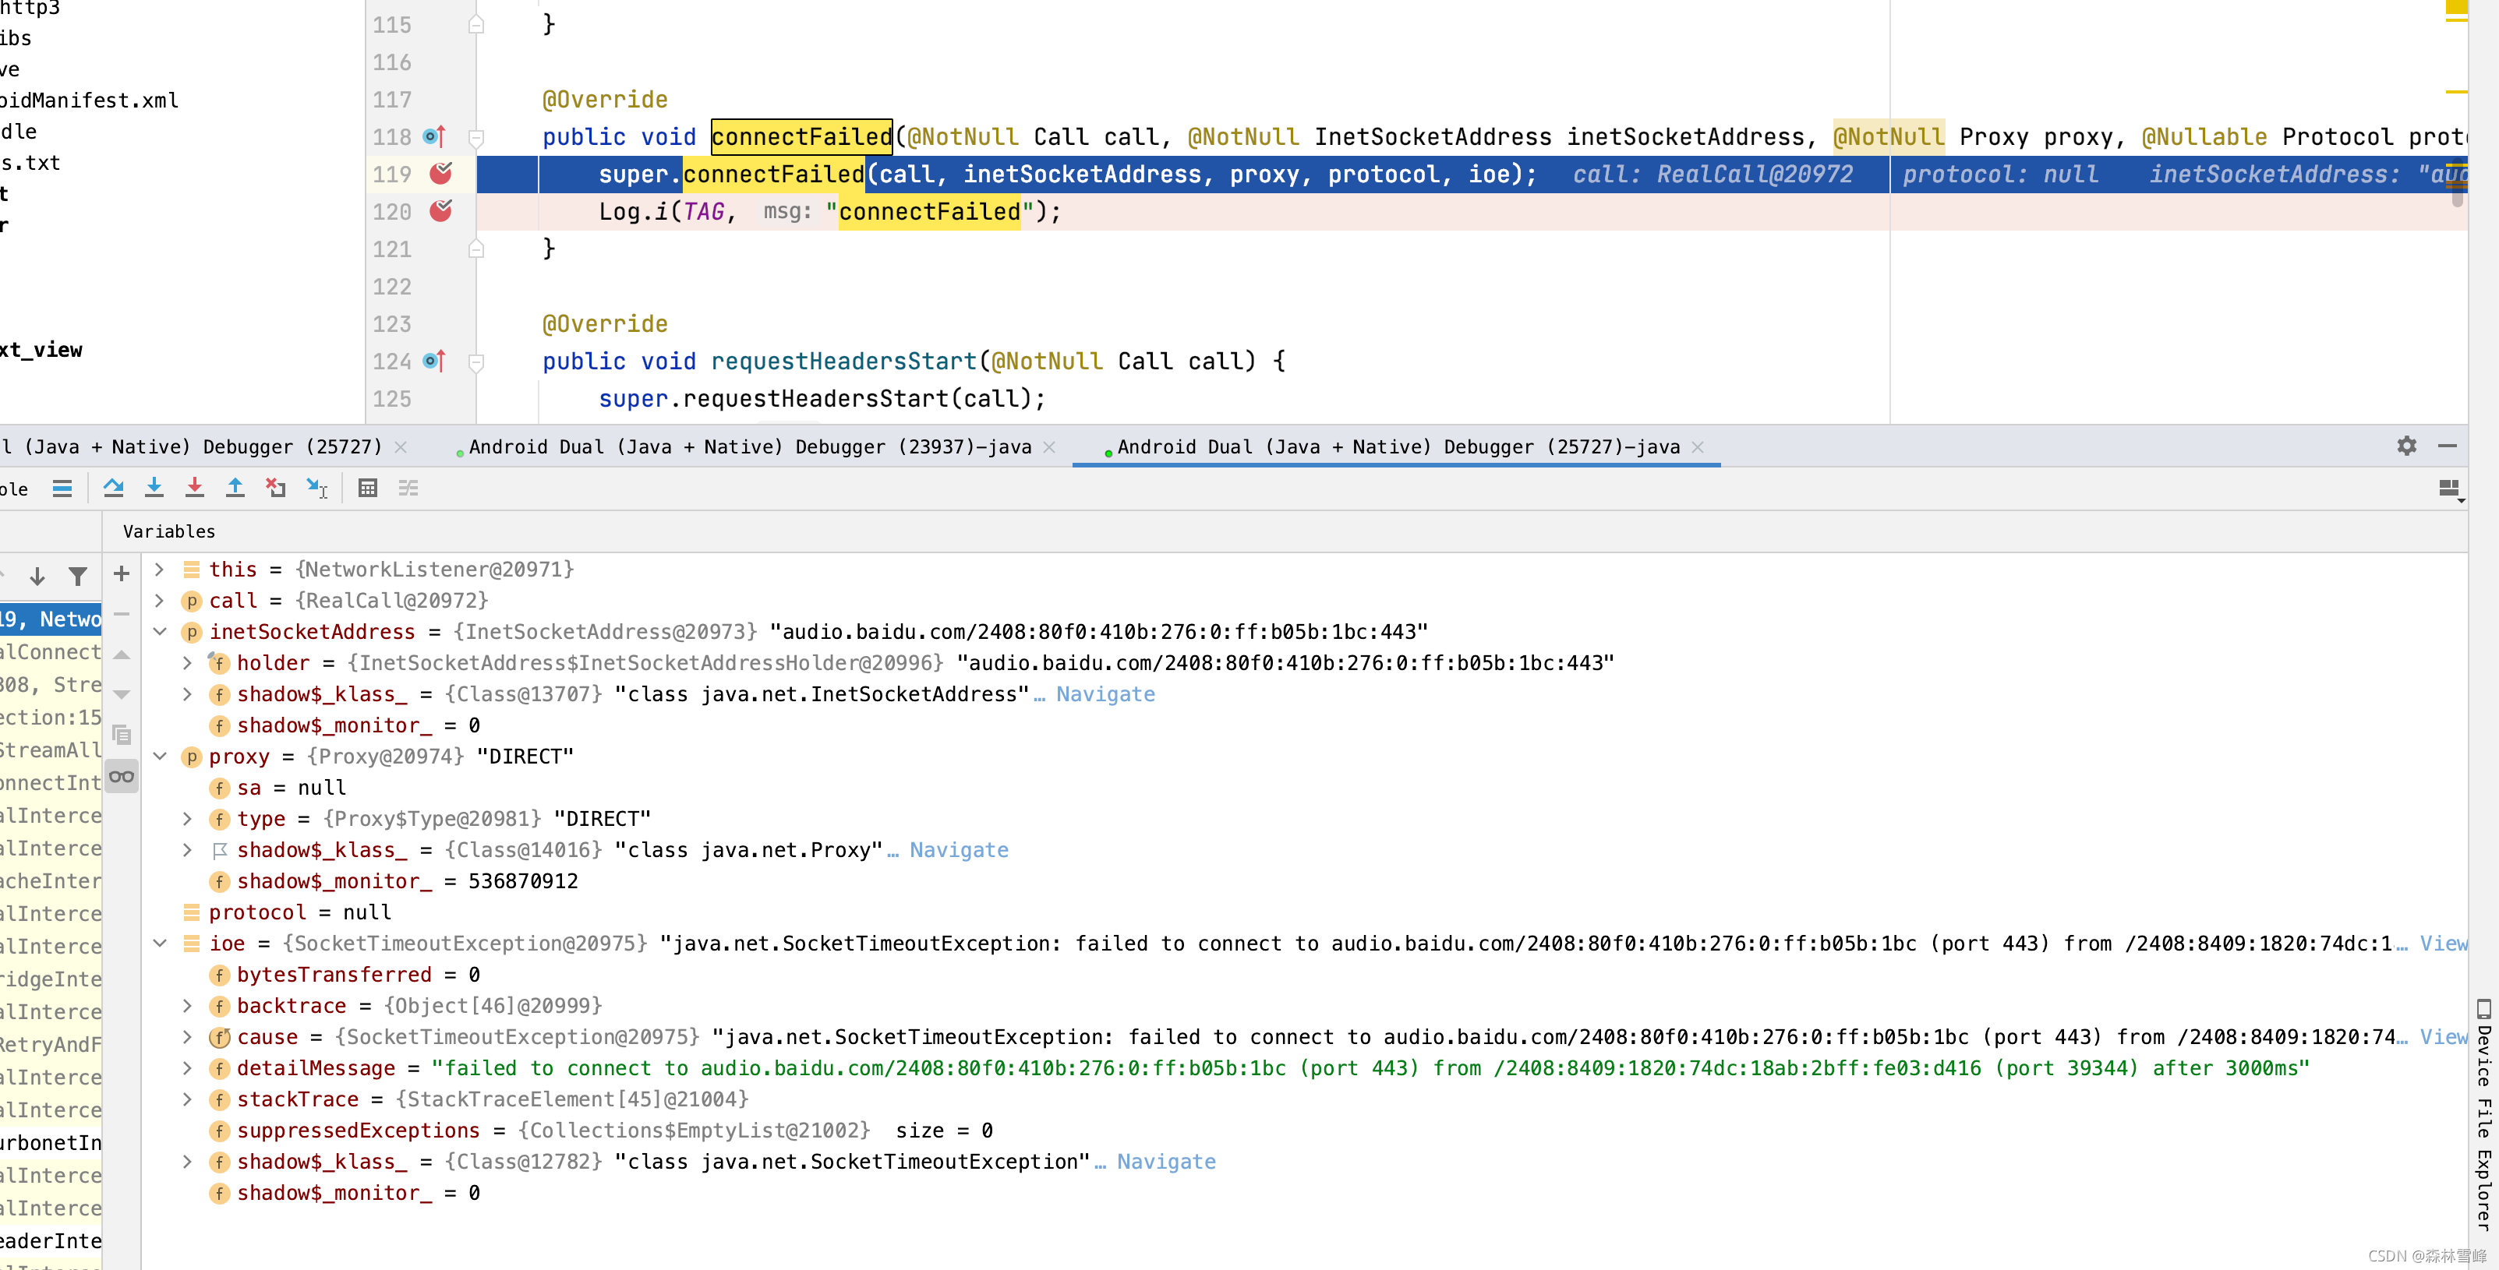Navigate to java.net.SocketTimeoutException class
Viewport: 2499px width, 1270px height.
click(x=1166, y=1162)
